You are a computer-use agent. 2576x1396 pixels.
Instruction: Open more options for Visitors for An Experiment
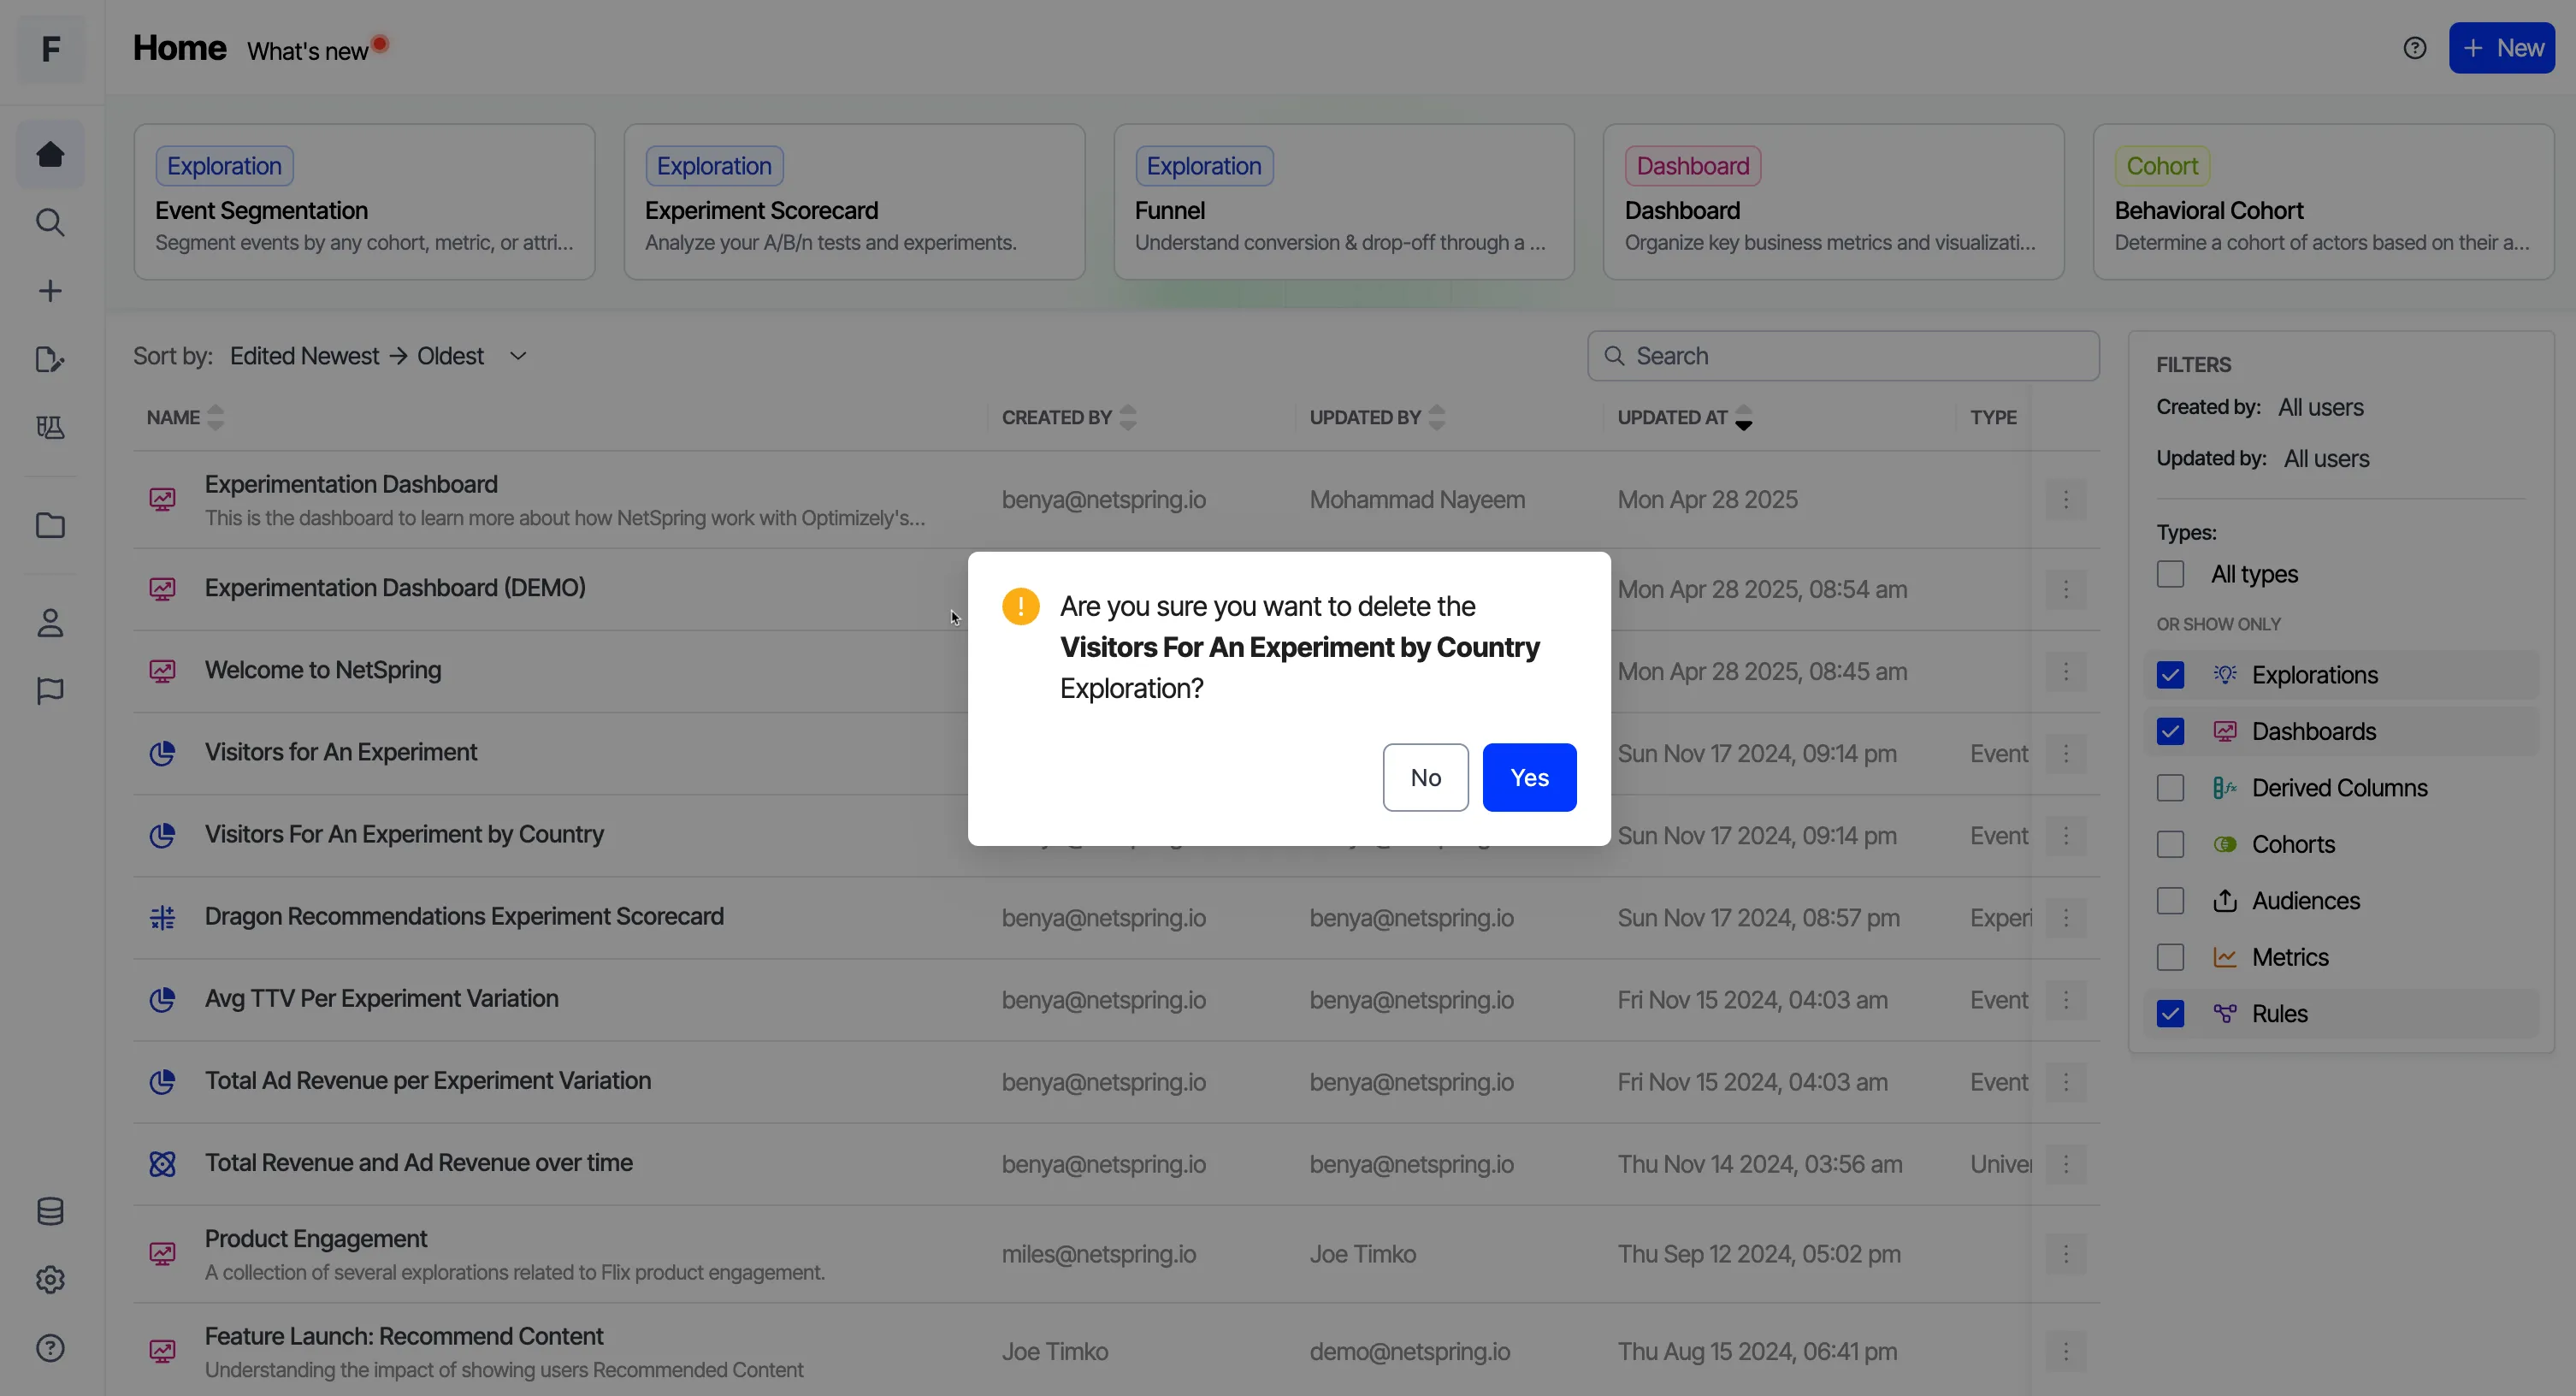(2066, 753)
